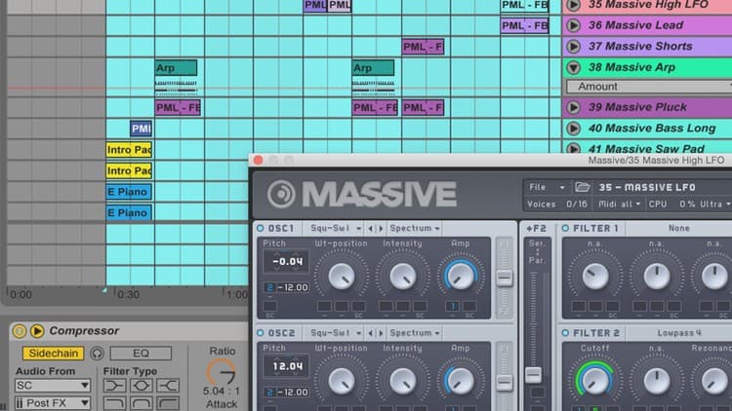Screen dimensions: 732x411
Task: Unfold track 35 Massive High LFO
Action: point(573,5)
